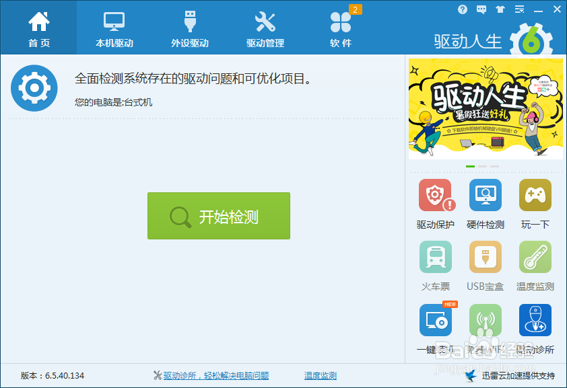The height and width of the screenshot is (388, 567).
Task: Open feedback via the speech bubble icon
Action: click(481, 9)
